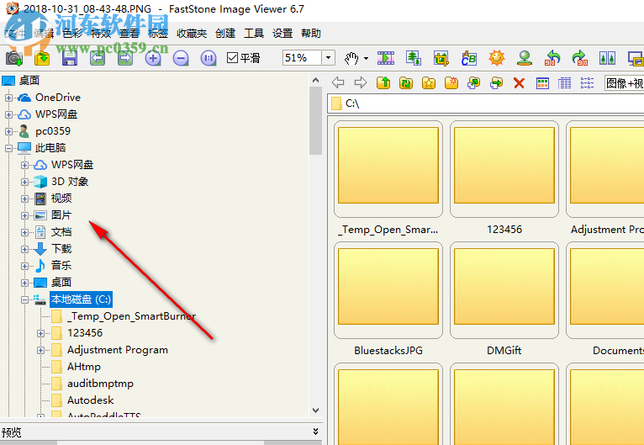The height and width of the screenshot is (445, 644).
Task: Click the compare selected images icon
Action: point(607,58)
